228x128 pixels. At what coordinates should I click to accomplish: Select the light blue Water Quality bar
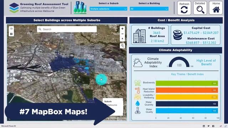tap(187, 111)
